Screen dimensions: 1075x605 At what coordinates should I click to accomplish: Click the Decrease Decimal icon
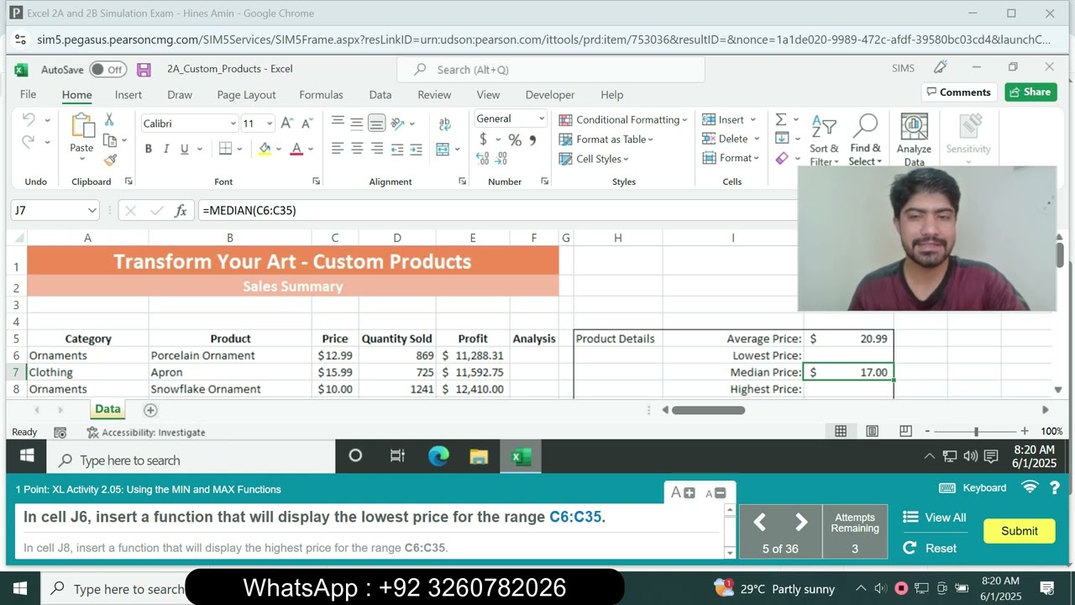click(501, 158)
